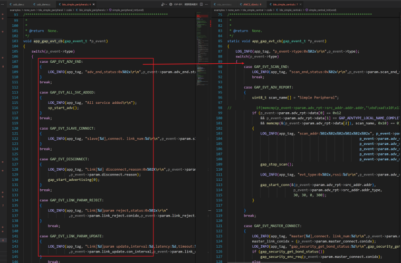Click the minimap of the left editor

pyautogui.click(x=202, y=48)
